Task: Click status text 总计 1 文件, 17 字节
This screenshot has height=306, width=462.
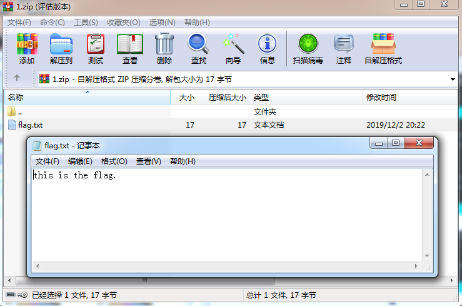Action: coord(281,295)
